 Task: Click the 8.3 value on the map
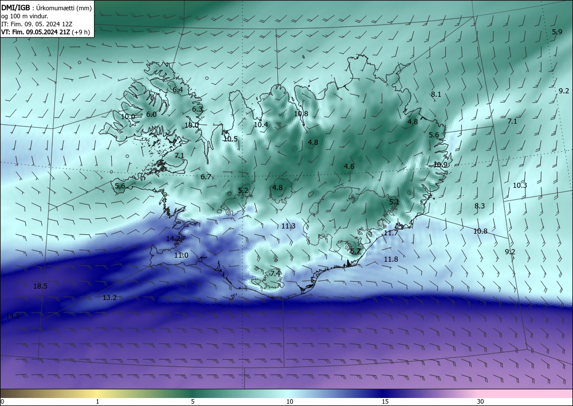pyautogui.click(x=480, y=206)
